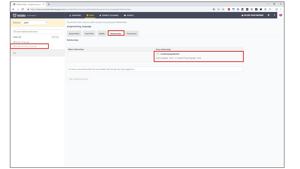Click the Add Table button
Image resolution: width=300 pixels, height=169 pixels.
[55, 37]
